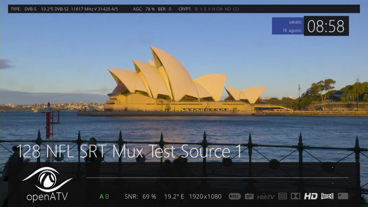
Task: Click the 1920x1080 resolution text
Action: (205, 197)
